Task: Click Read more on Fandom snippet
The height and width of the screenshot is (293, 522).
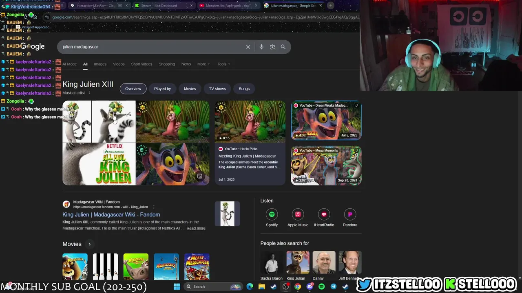Action: tap(196, 228)
